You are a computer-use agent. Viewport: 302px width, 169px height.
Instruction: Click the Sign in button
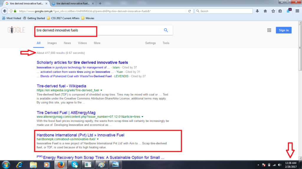[x=284, y=30]
